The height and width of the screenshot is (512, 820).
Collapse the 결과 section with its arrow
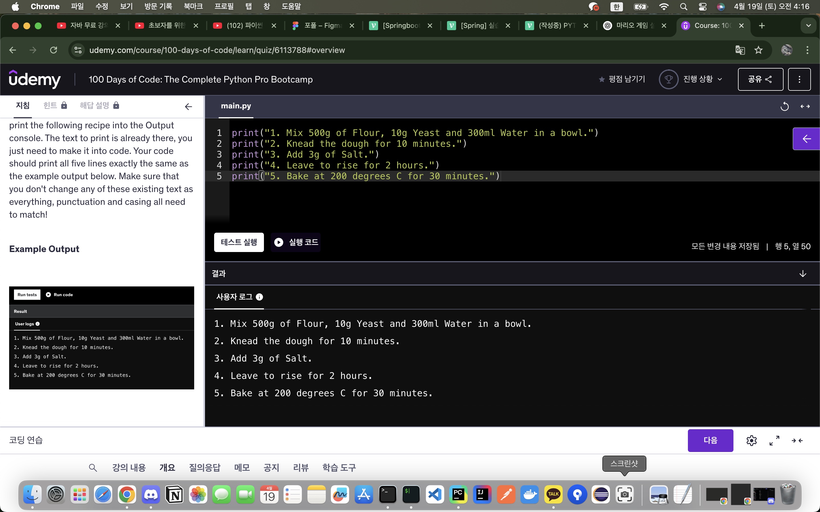click(803, 273)
